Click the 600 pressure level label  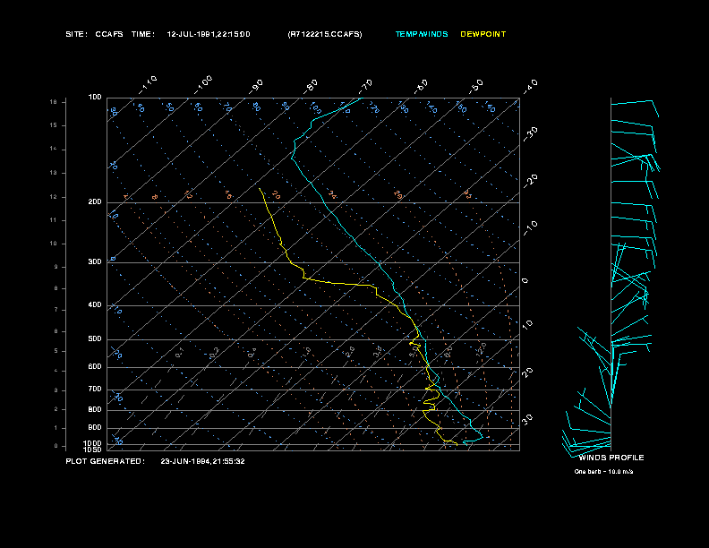click(x=95, y=367)
